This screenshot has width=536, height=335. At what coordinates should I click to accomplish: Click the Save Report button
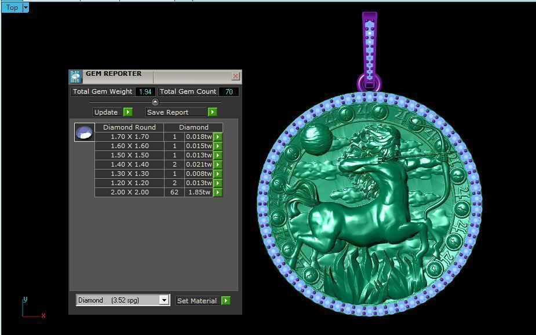pyautogui.click(x=176, y=112)
